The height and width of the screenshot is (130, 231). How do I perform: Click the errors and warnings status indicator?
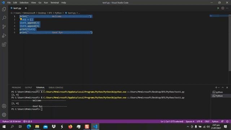pyautogui.click(x=27, y=121)
